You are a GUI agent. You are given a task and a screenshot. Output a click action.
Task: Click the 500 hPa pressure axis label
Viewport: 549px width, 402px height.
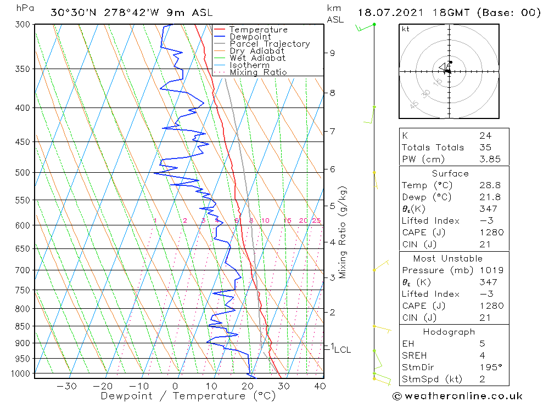tap(23, 173)
